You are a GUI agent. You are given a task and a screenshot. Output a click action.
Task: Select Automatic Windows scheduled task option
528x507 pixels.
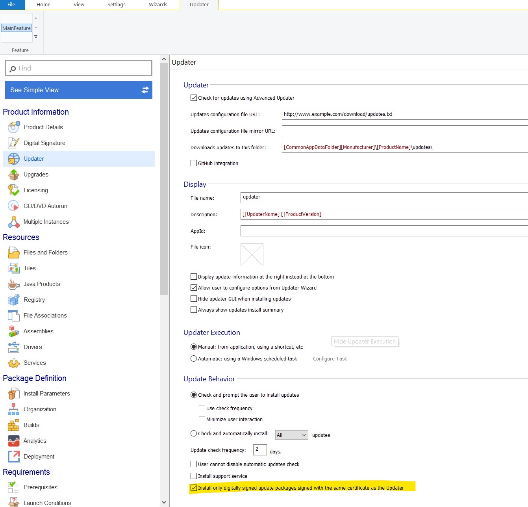tap(194, 358)
